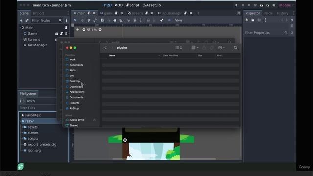Image resolution: width=313 pixels, height=176 pixels.
Task: Collapse the Main node tree
Action: 20,28
